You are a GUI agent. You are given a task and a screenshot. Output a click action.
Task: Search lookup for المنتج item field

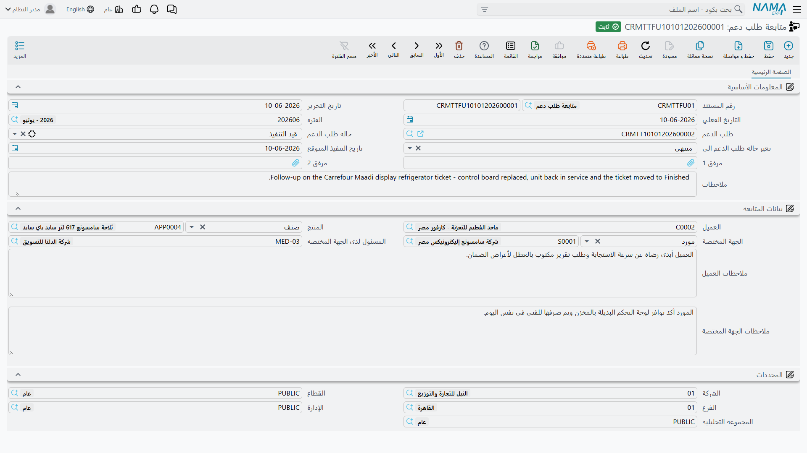click(15, 227)
